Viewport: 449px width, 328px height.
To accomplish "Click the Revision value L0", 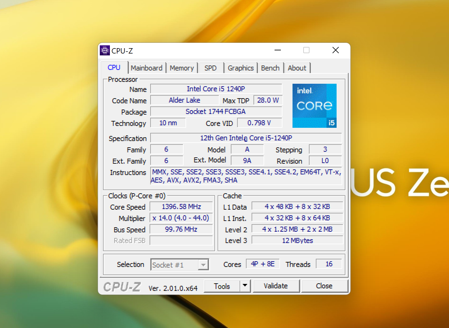I will click(325, 161).
